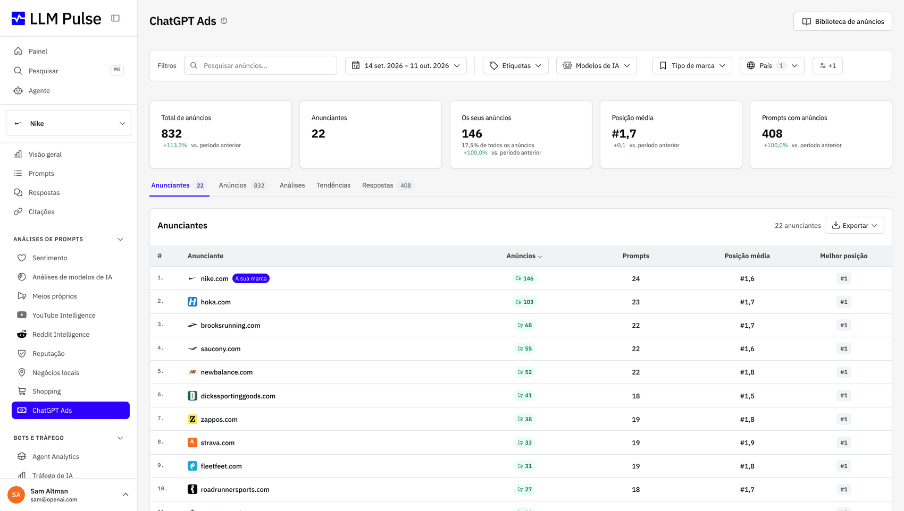Open the Etiquetas filter dropdown
904x511 pixels.
516,65
